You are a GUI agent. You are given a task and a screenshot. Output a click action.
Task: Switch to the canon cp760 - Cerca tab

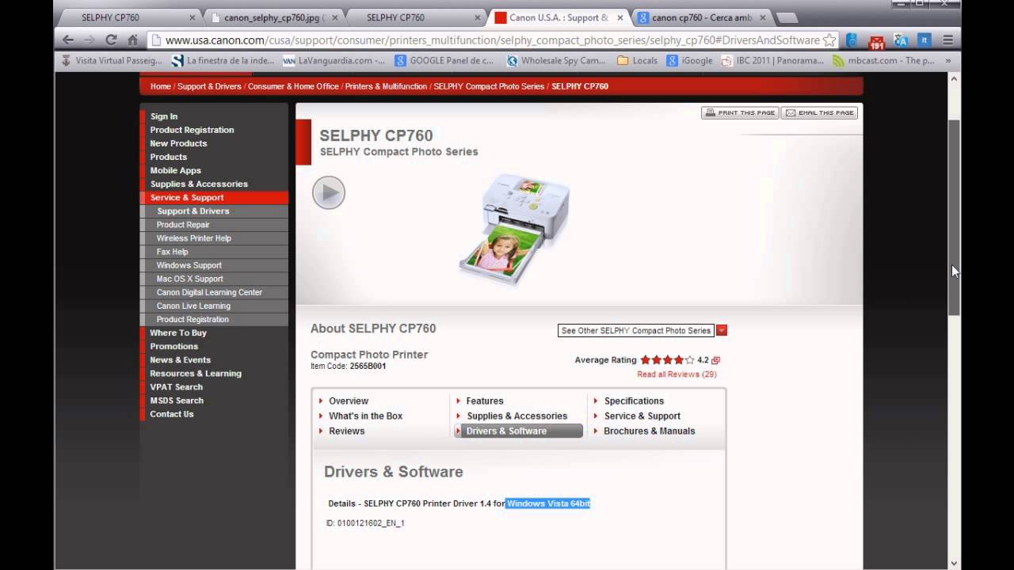(702, 17)
